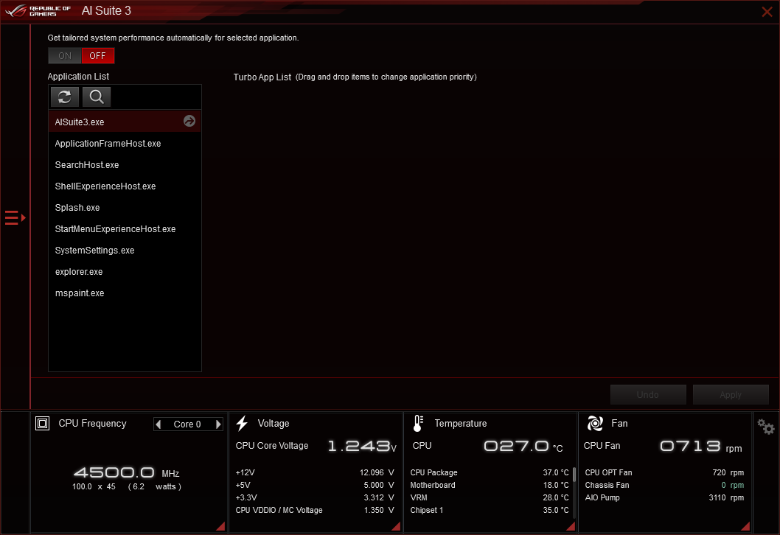
Task: Click the Application List heading
Action: pos(78,76)
